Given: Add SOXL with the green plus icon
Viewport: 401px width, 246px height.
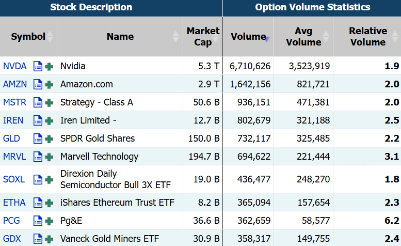Looking at the screenshot, I should (x=49, y=180).
